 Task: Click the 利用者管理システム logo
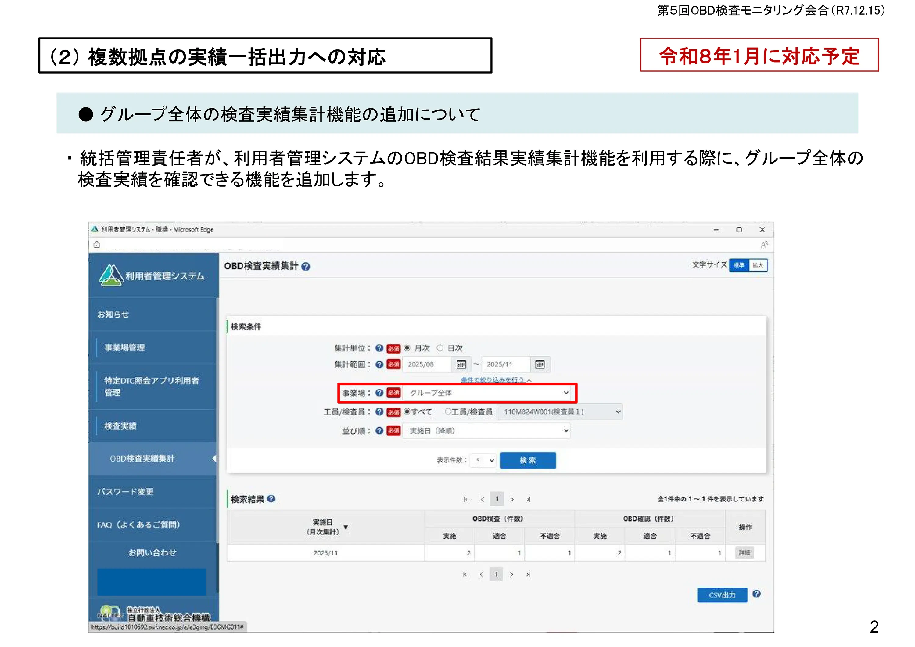click(x=152, y=275)
